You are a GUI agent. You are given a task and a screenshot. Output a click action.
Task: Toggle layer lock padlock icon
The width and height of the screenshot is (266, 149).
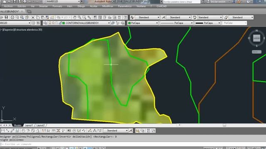(x=60, y=23)
